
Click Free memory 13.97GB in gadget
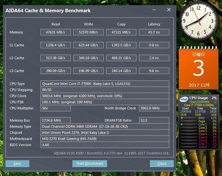coord(200,112)
